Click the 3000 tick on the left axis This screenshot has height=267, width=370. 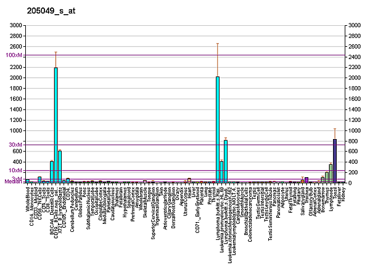coord(16,25)
